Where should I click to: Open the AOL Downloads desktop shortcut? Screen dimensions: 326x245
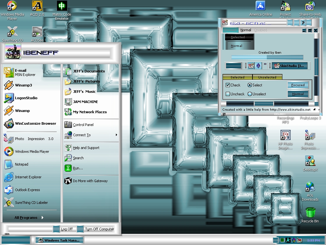(310, 191)
